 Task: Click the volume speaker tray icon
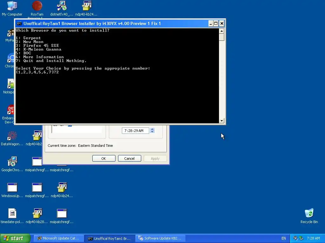(x=295, y=238)
